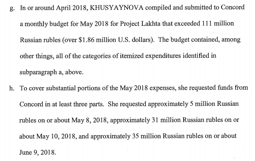Click the word Concord in paragraph g
This screenshot has width=255, height=161.
233,7
